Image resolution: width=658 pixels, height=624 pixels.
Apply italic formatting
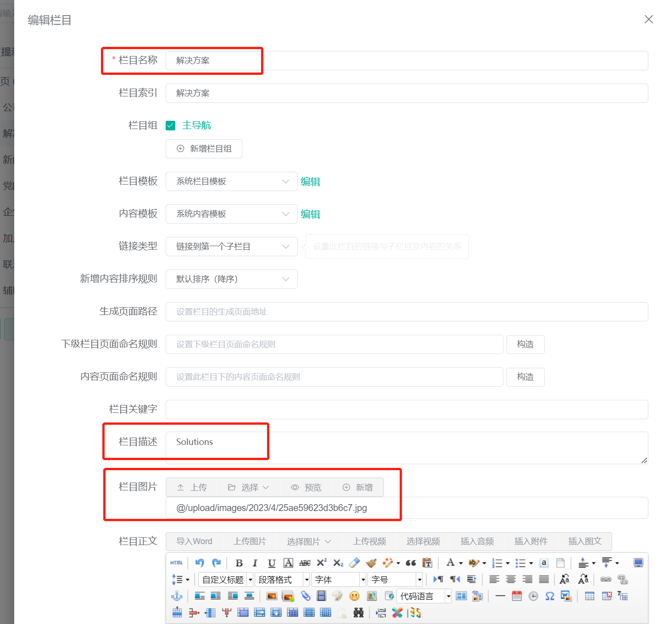[255, 562]
